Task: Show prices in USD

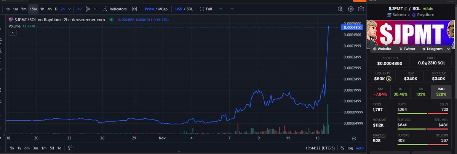Action: point(179,9)
